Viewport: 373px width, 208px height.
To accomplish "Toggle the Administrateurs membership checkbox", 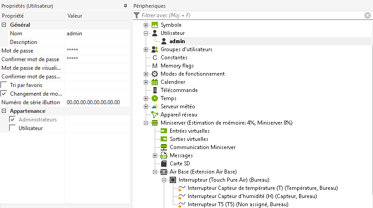I will [x=12, y=119].
